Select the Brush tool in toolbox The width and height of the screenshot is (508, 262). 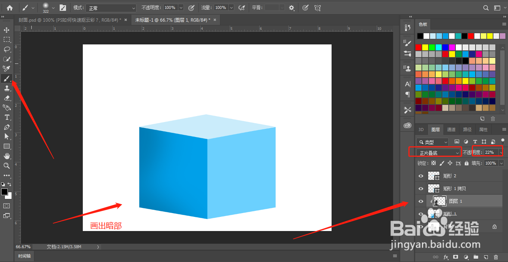coord(7,78)
